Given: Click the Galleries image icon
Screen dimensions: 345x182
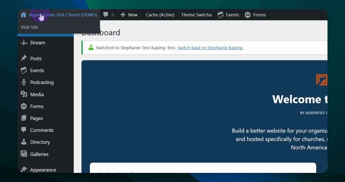Looking at the screenshot, I should coord(24,154).
